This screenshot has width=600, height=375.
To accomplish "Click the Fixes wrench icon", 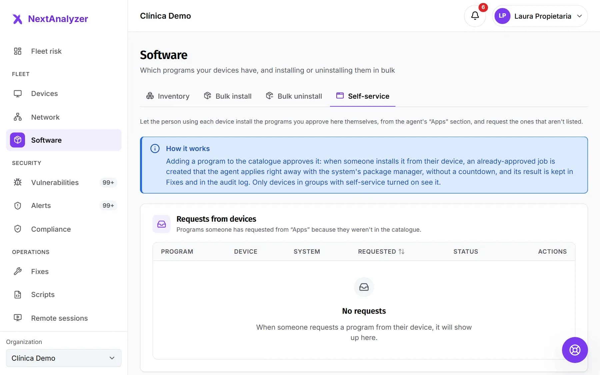I will coord(18,271).
